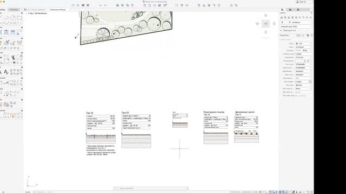
Task: Select the Rectangle drawing tool
Action: (x=19, y=18)
